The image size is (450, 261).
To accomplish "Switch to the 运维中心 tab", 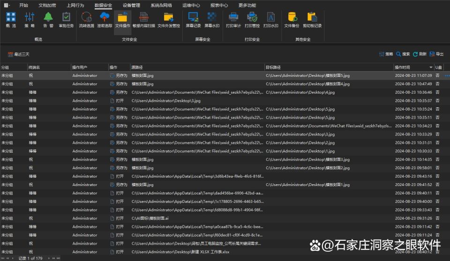I will (x=191, y=5).
